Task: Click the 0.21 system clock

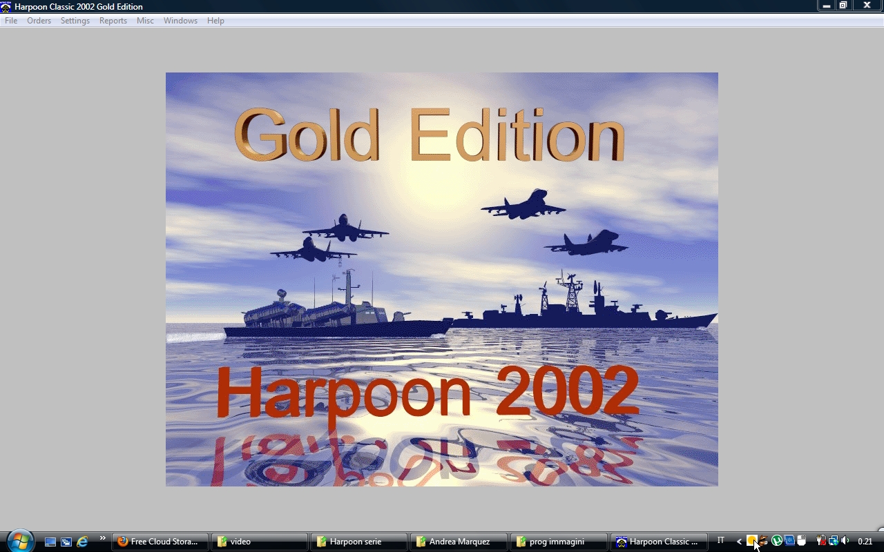Action: coord(865,542)
